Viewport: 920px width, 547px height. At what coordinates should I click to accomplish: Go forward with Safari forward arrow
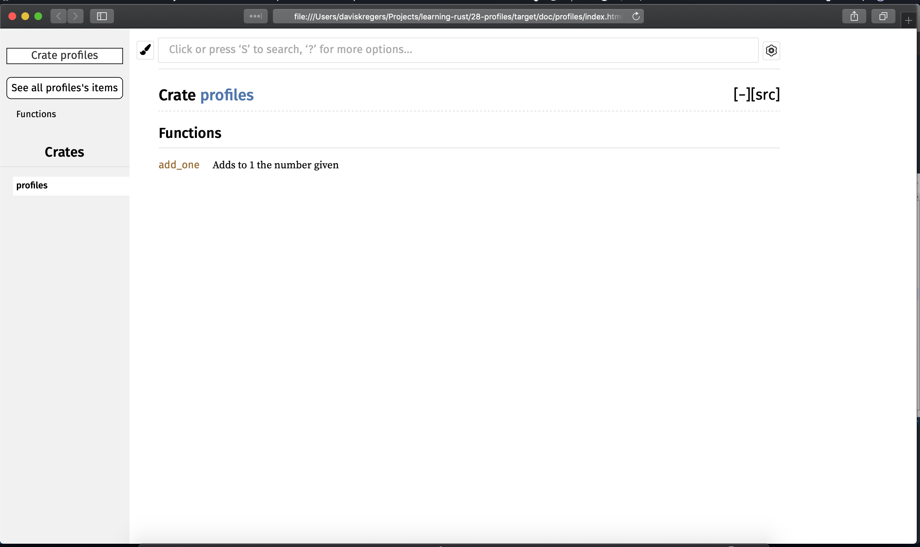pyautogui.click(x=75, y=16)
